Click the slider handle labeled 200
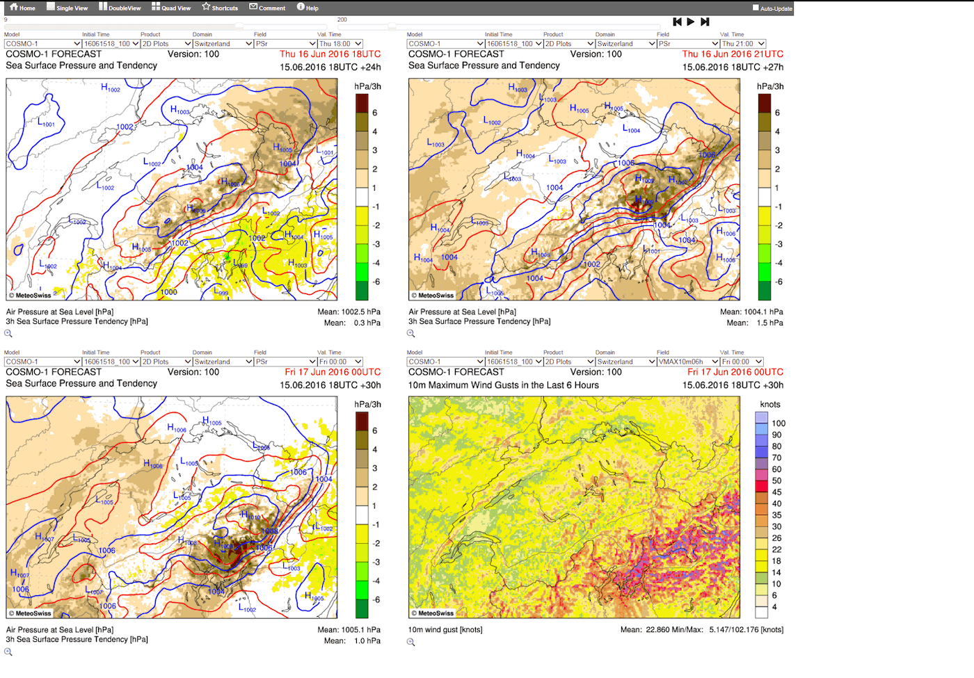The image size is (974, 678). tap(392, 26)
